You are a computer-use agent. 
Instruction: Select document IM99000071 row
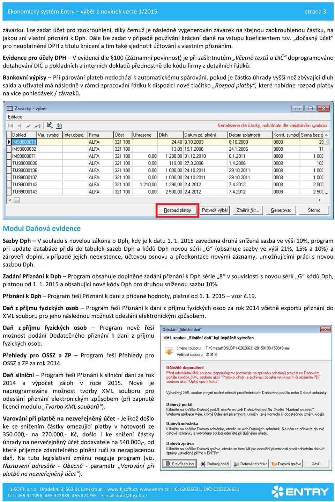pos(24,156)
